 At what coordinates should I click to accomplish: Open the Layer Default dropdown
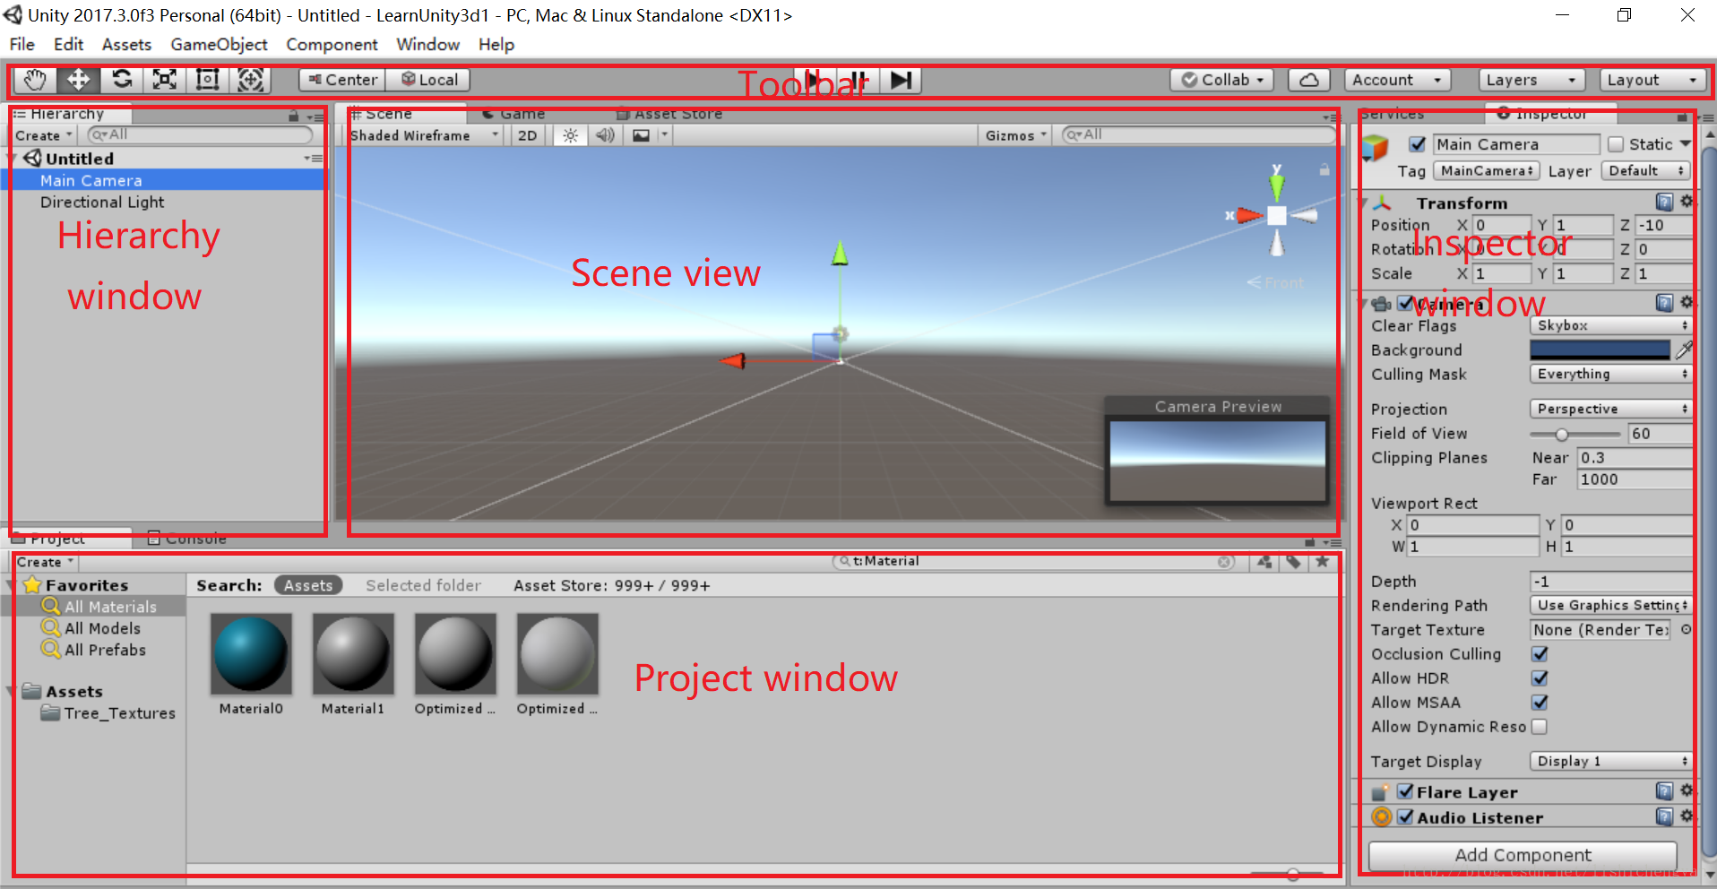click(x=1645, y=170)
